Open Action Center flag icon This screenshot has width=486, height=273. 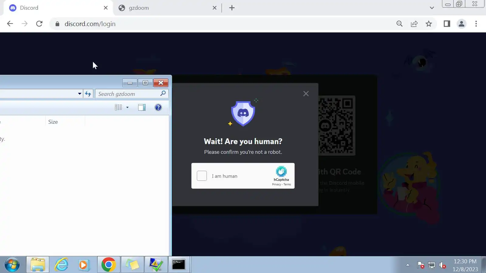421,265
